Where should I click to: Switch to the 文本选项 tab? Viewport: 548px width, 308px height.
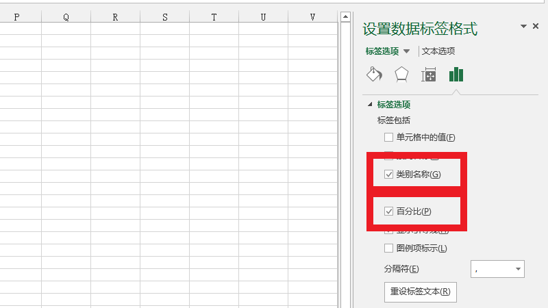(x=438, y=51)
